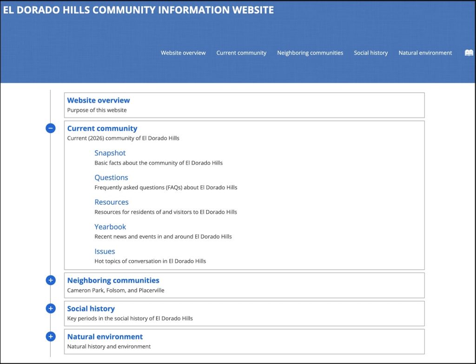
Task: Choose Natural environment in the header menu
Action: click(x=425, y=53)
